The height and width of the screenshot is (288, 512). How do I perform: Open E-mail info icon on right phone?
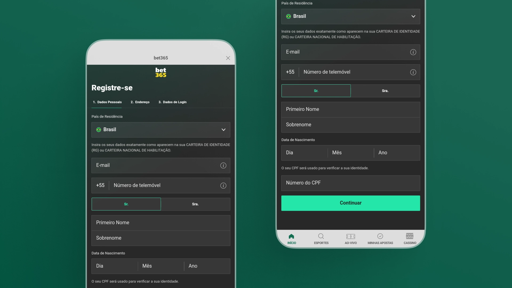coord(413,52)
